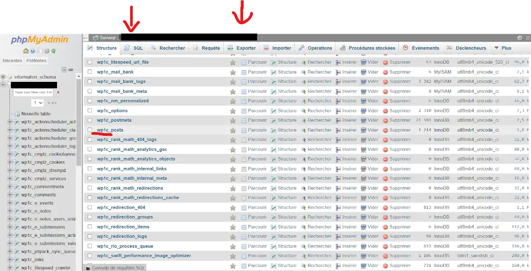Expand wp1c_links node in sidebar tree

click(x=10, y=260)
